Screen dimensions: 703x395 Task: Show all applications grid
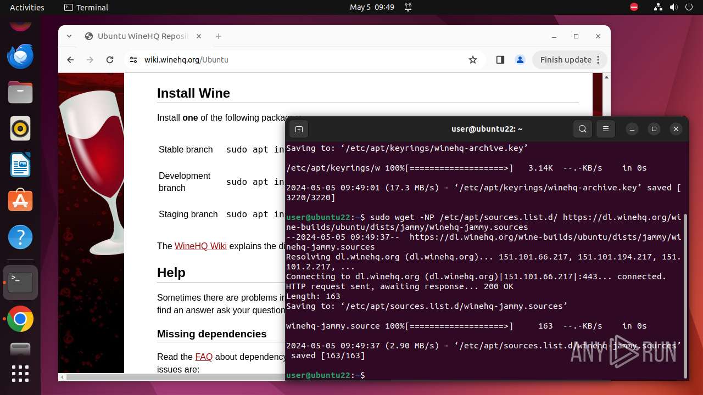(20, 374)
